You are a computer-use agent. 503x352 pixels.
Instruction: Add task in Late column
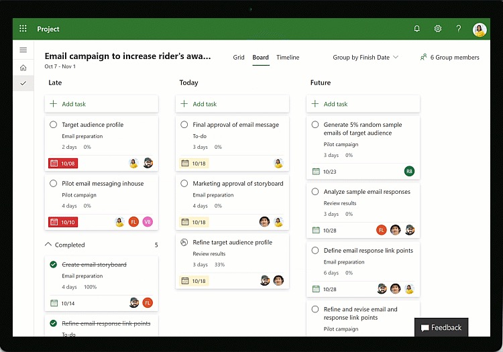click(x=101, y=104)
